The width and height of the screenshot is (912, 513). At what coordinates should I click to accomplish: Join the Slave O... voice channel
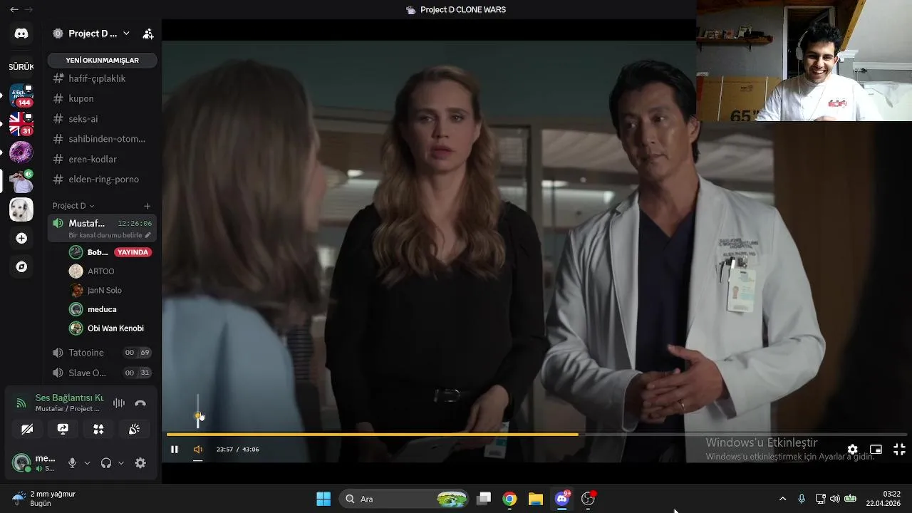point(103,373)
